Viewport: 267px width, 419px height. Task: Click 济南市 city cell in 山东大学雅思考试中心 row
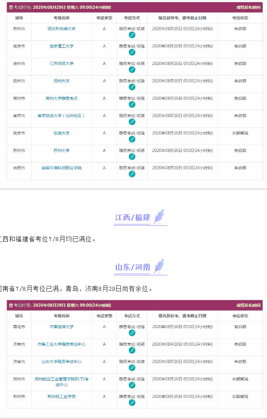tap(19, 361)
